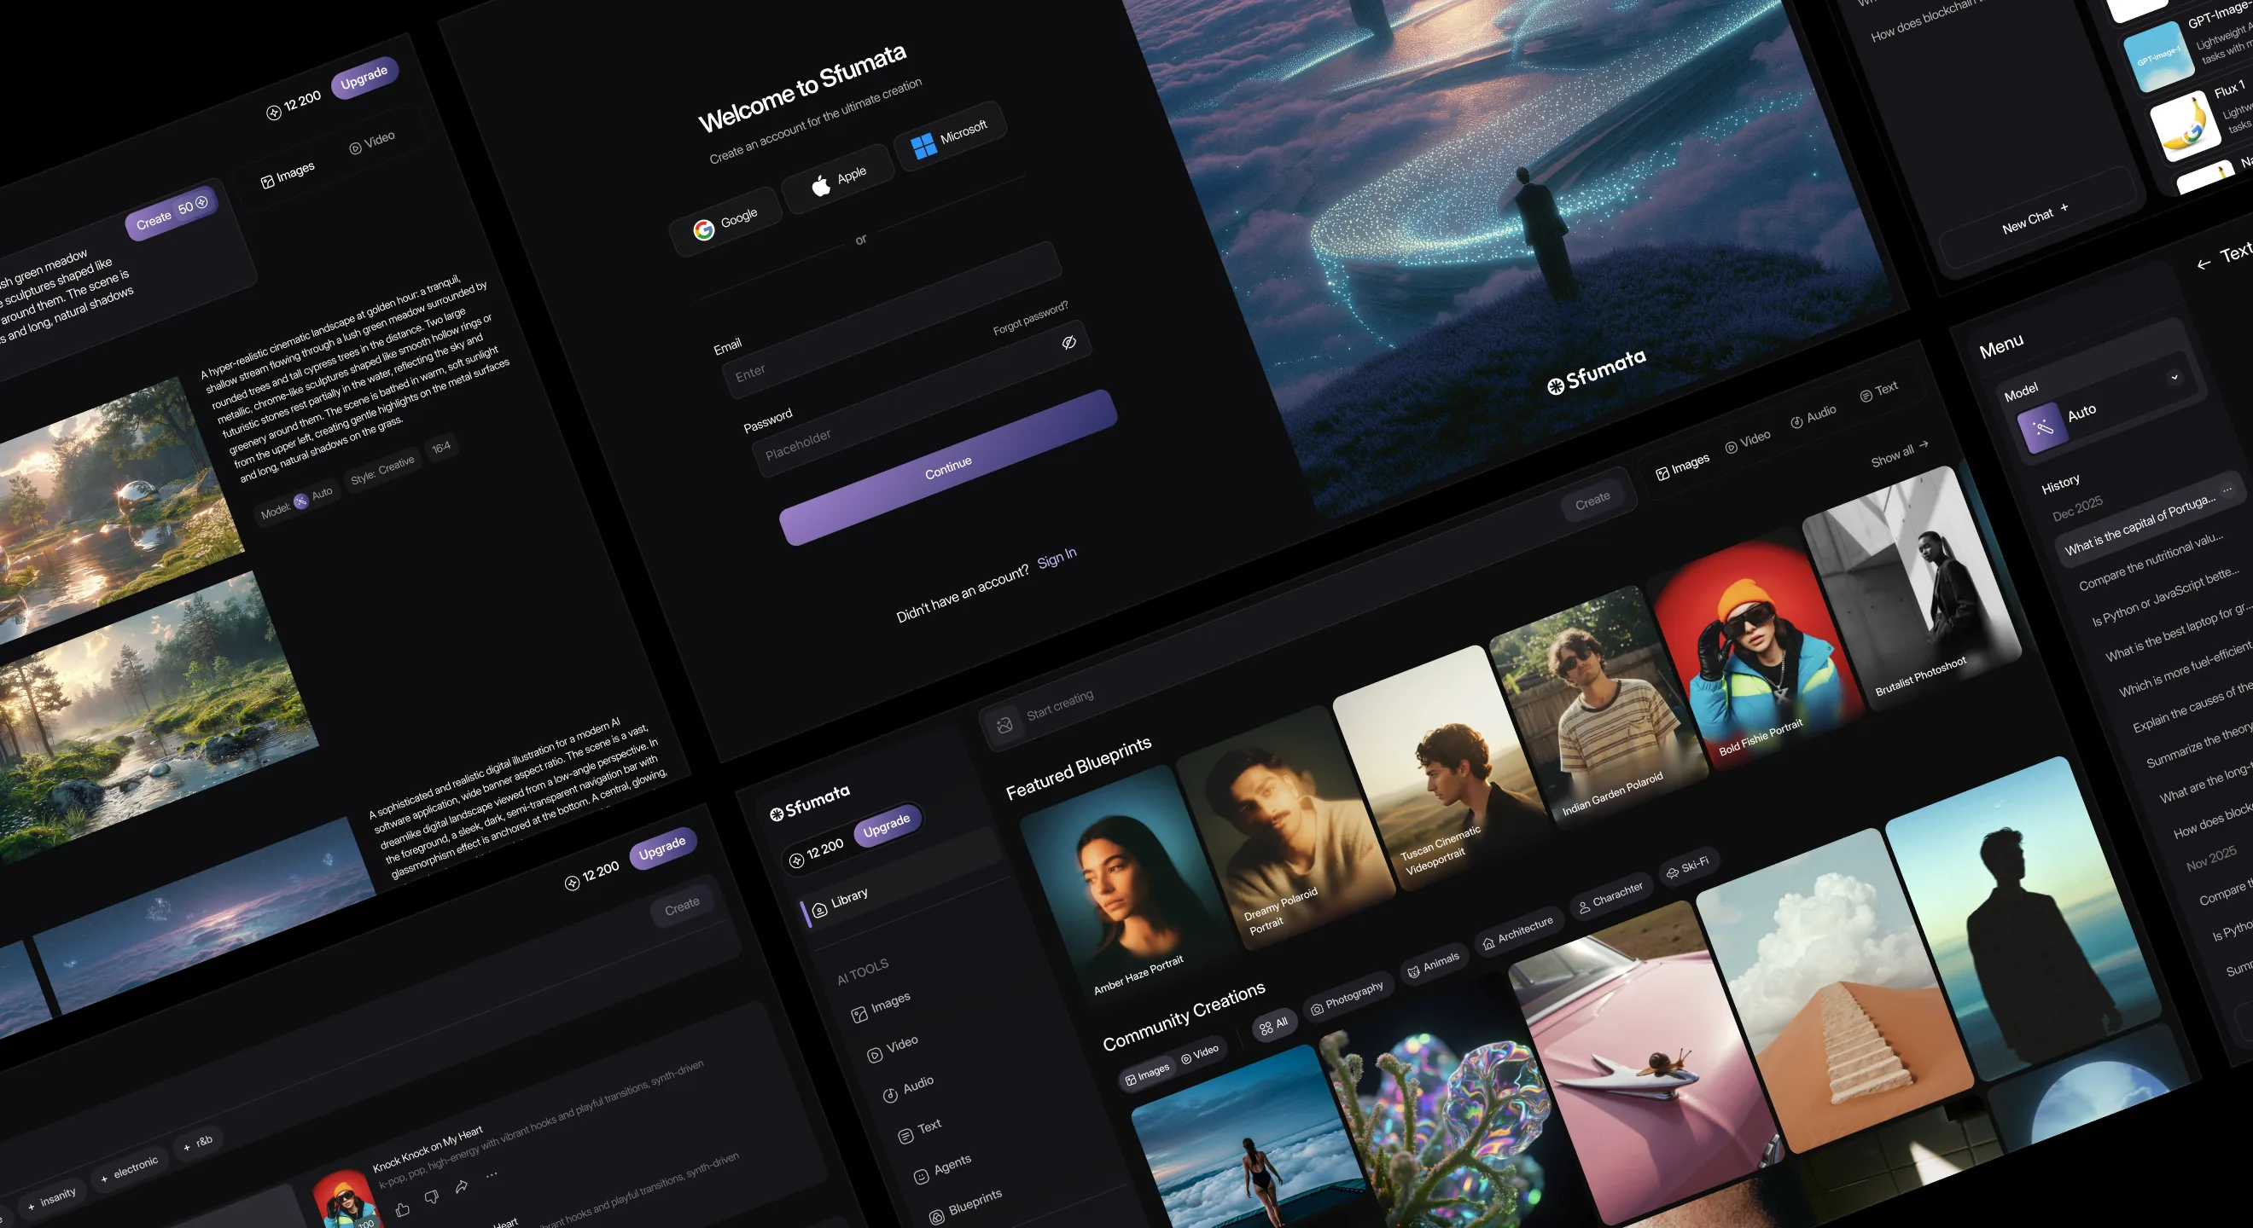
Task: Toggle Images under Community Creations
Action: (x=1147, y=1074)
